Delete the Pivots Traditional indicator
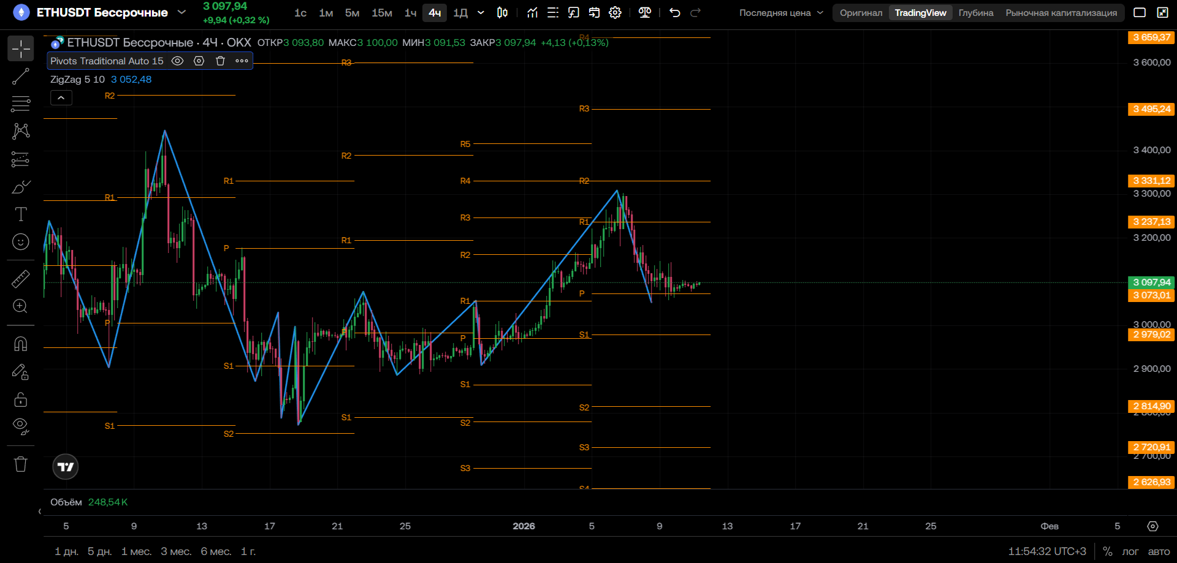 pyautogui.click(x=220, y=61)
